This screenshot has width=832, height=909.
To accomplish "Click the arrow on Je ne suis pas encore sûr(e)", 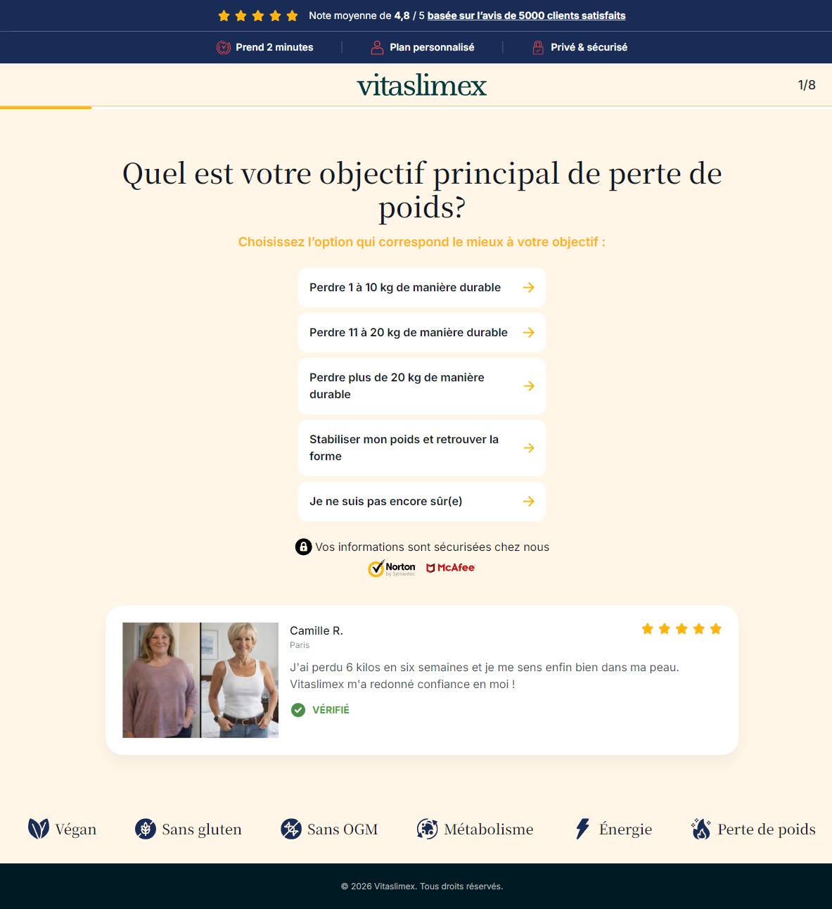I will coord(529,501).
